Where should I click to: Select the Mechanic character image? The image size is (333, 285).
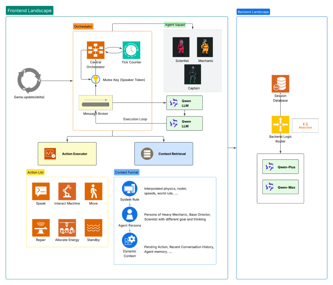coord(205,47)
